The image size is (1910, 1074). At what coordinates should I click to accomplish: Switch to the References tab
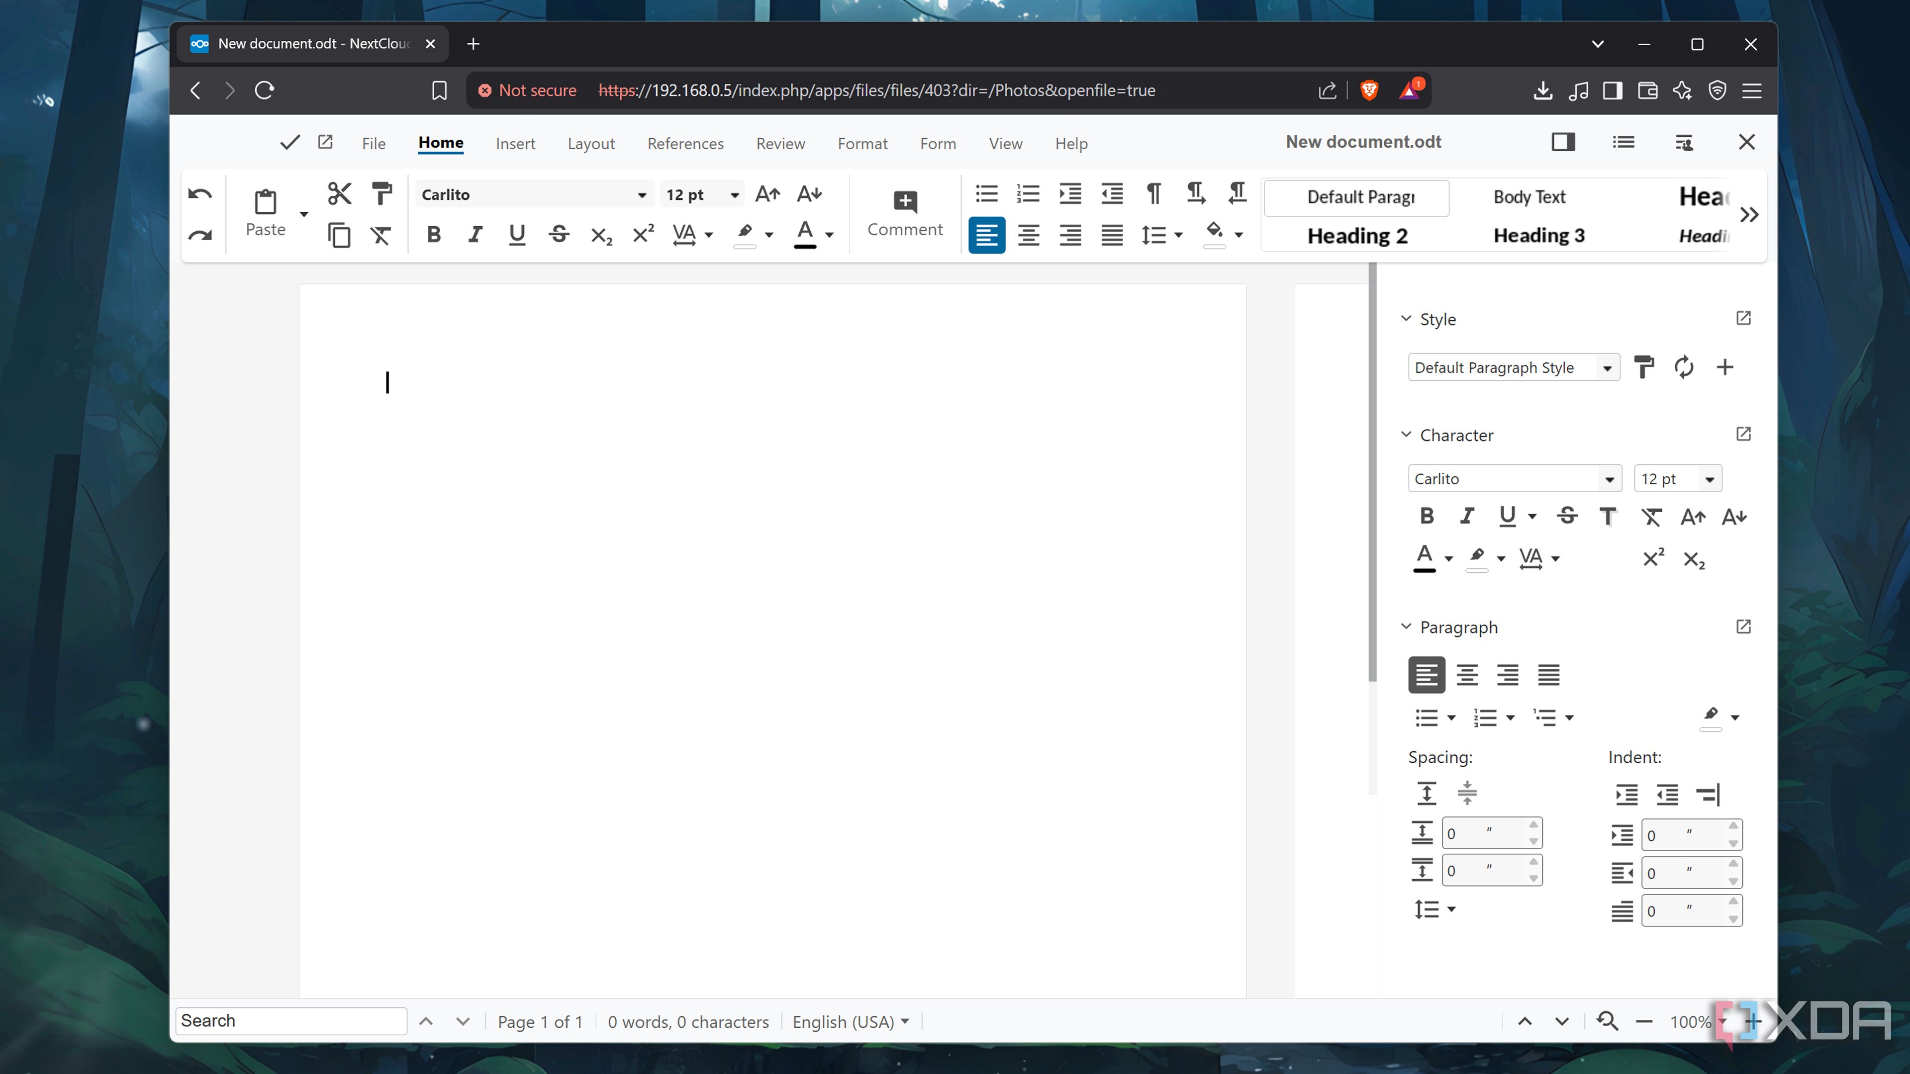685,144
